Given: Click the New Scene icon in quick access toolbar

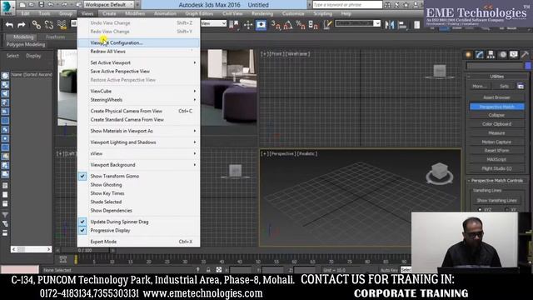Looking at the screenshot, I should click(x=22, y=5).
